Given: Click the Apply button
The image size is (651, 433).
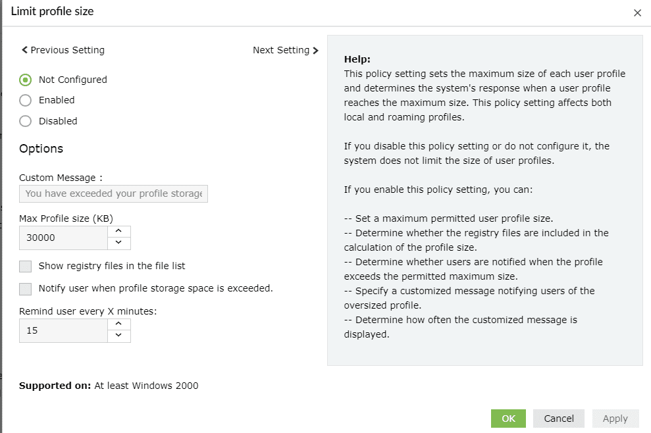Looking at the screenshot, I should coord(615,419).
